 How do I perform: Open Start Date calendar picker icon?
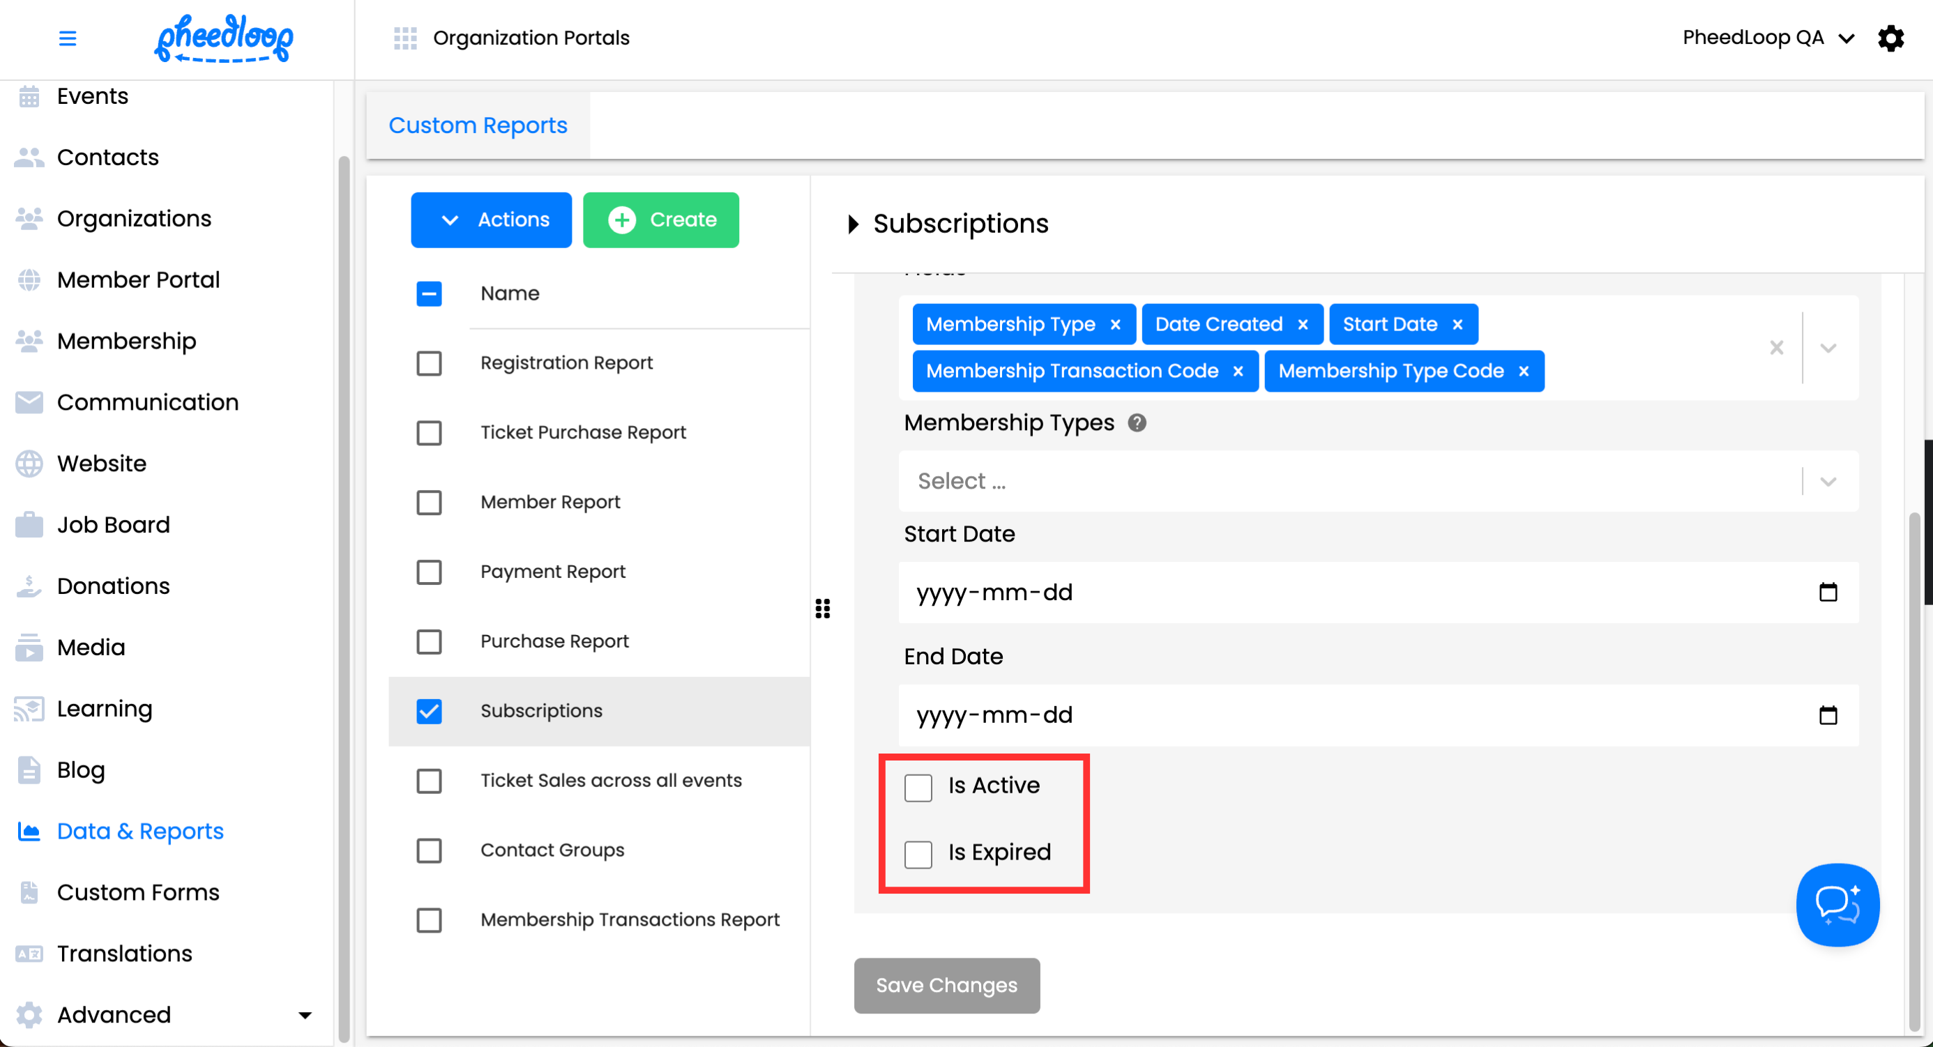pos(1827,593)
